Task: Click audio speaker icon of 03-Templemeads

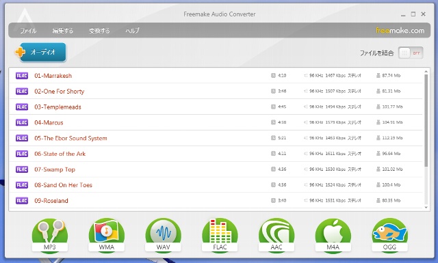Action: [x=306, y=107]
